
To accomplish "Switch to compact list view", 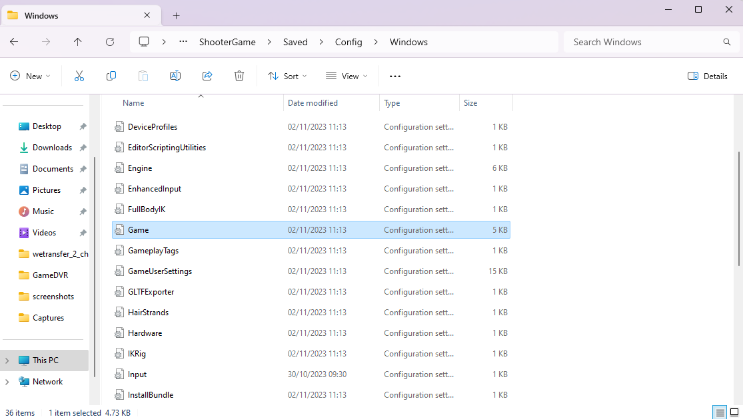I will (720, 412).
